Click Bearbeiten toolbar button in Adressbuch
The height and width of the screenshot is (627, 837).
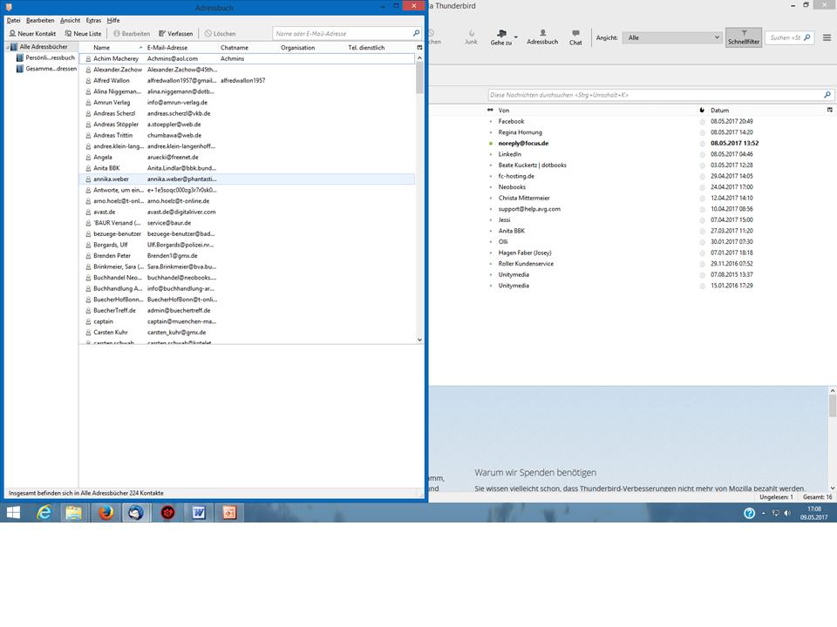pos(132,34)
